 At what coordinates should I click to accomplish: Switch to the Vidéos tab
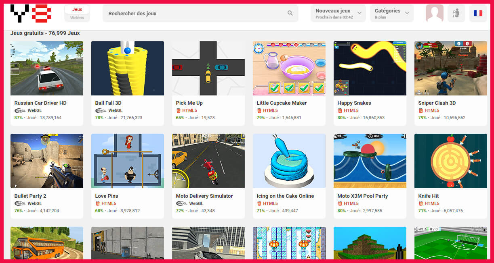tap(77, 18)
